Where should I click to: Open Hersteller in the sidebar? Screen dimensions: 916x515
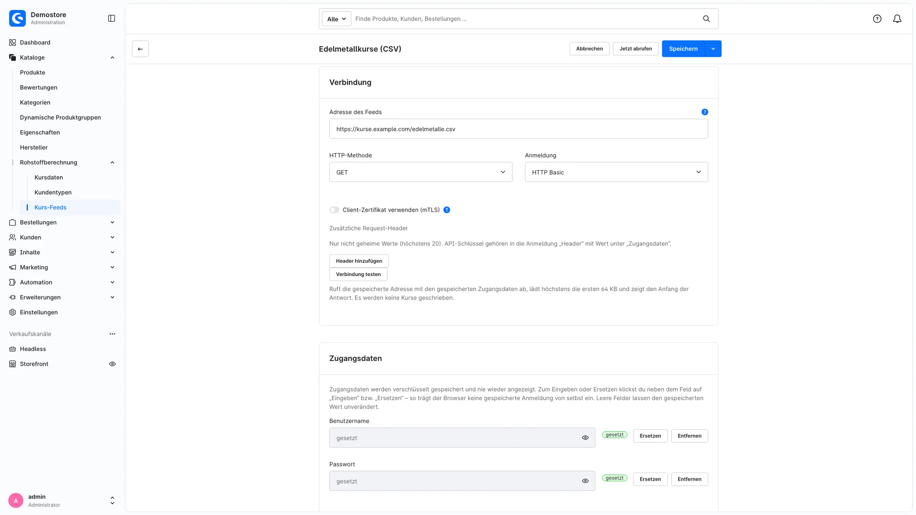34,147
